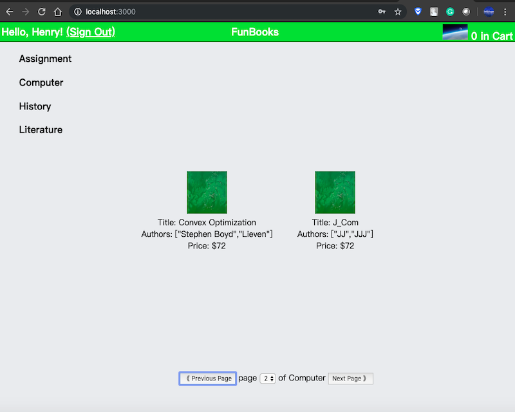The image size is (515, 412).
Task: Reload the page with refresh icon
Action: click(x=42, y=12)
